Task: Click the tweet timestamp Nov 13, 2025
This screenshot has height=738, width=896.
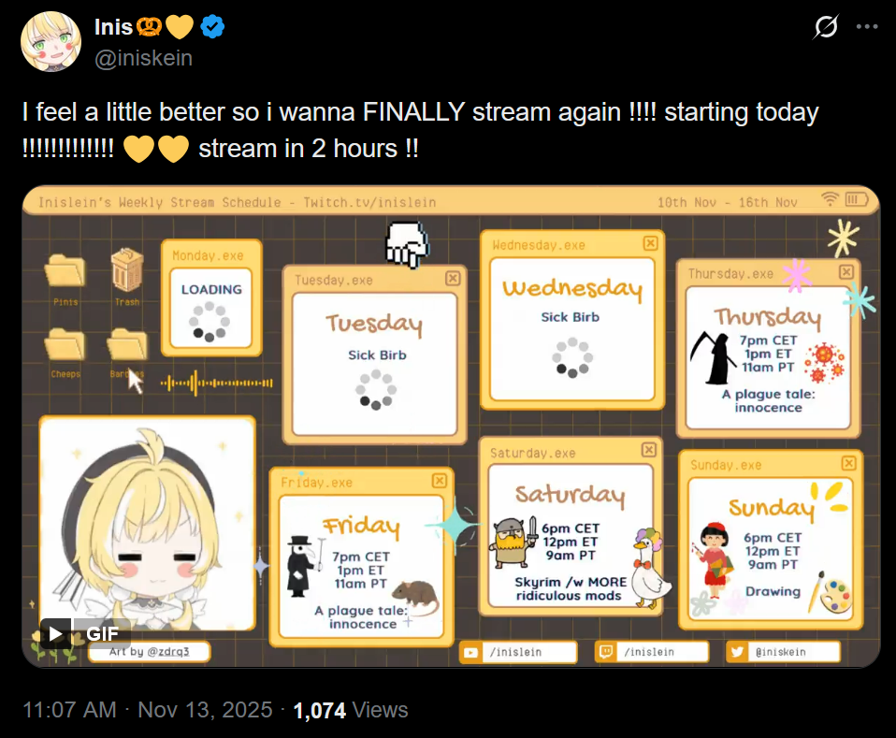Action: 205,710
